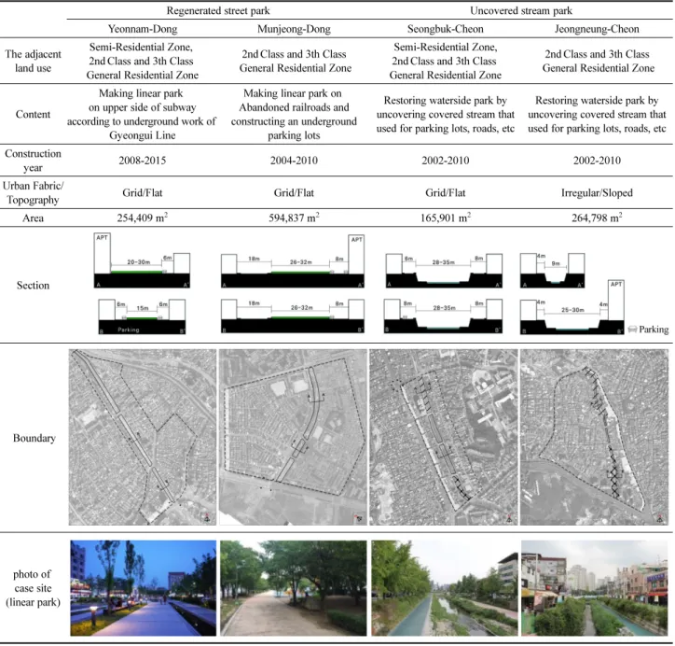
Task: Open the Seongbuk-Cheon boundary aerial map
Action: 444,437
